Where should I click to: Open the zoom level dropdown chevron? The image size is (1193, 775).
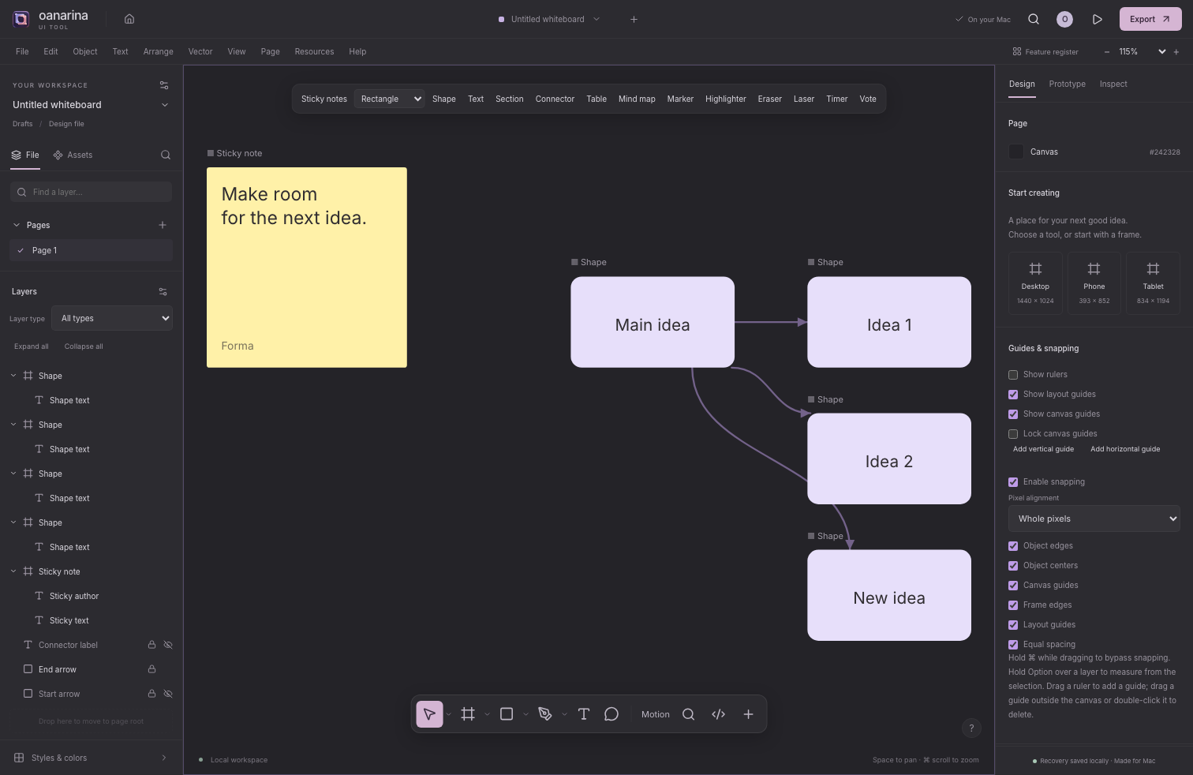click(1161, 51)
